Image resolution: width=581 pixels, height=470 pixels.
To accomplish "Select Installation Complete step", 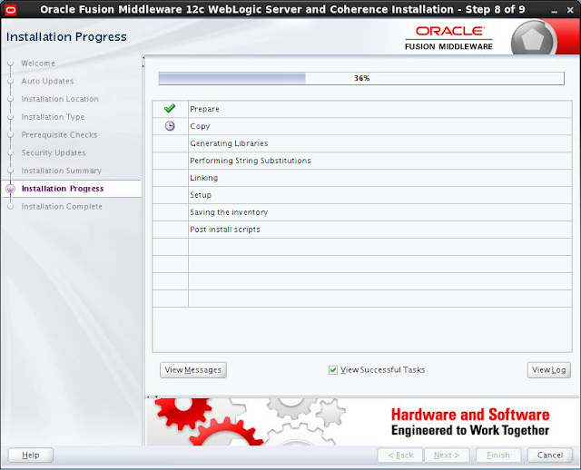I will pos(62,206).
